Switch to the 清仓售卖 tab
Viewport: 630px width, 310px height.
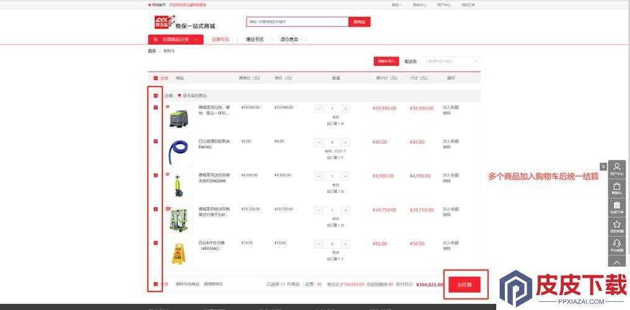pos(289,40)
